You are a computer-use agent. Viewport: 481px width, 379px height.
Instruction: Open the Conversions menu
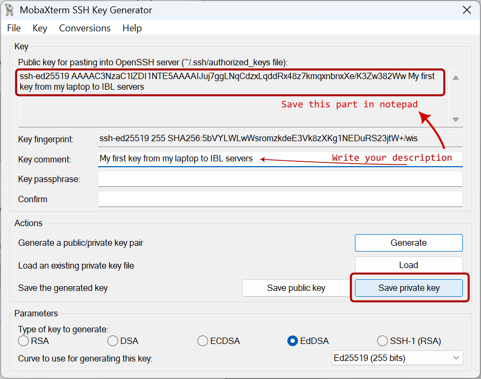pyautogui.click(x=85, y=28)
